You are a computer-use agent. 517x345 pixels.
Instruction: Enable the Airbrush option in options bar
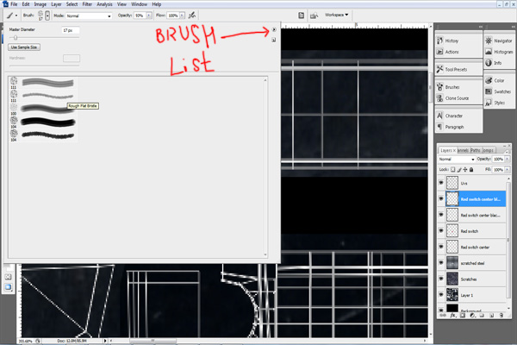(192, 16)
